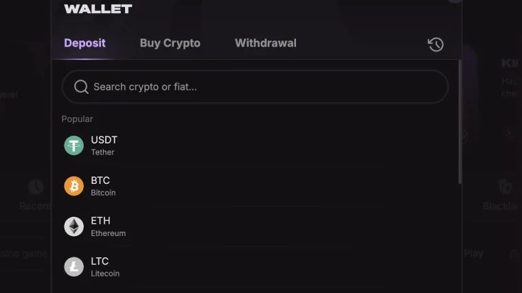The width and height of the screenshot is (522, 293).
Task: Select the USDT ticker label
Action: click(x=104, y=140)
